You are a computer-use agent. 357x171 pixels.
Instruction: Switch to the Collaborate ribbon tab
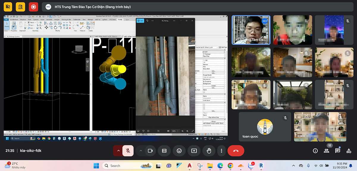pos(76,20)
